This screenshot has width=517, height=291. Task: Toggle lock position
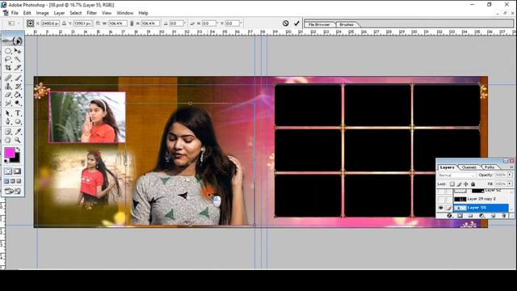point(466,183)
